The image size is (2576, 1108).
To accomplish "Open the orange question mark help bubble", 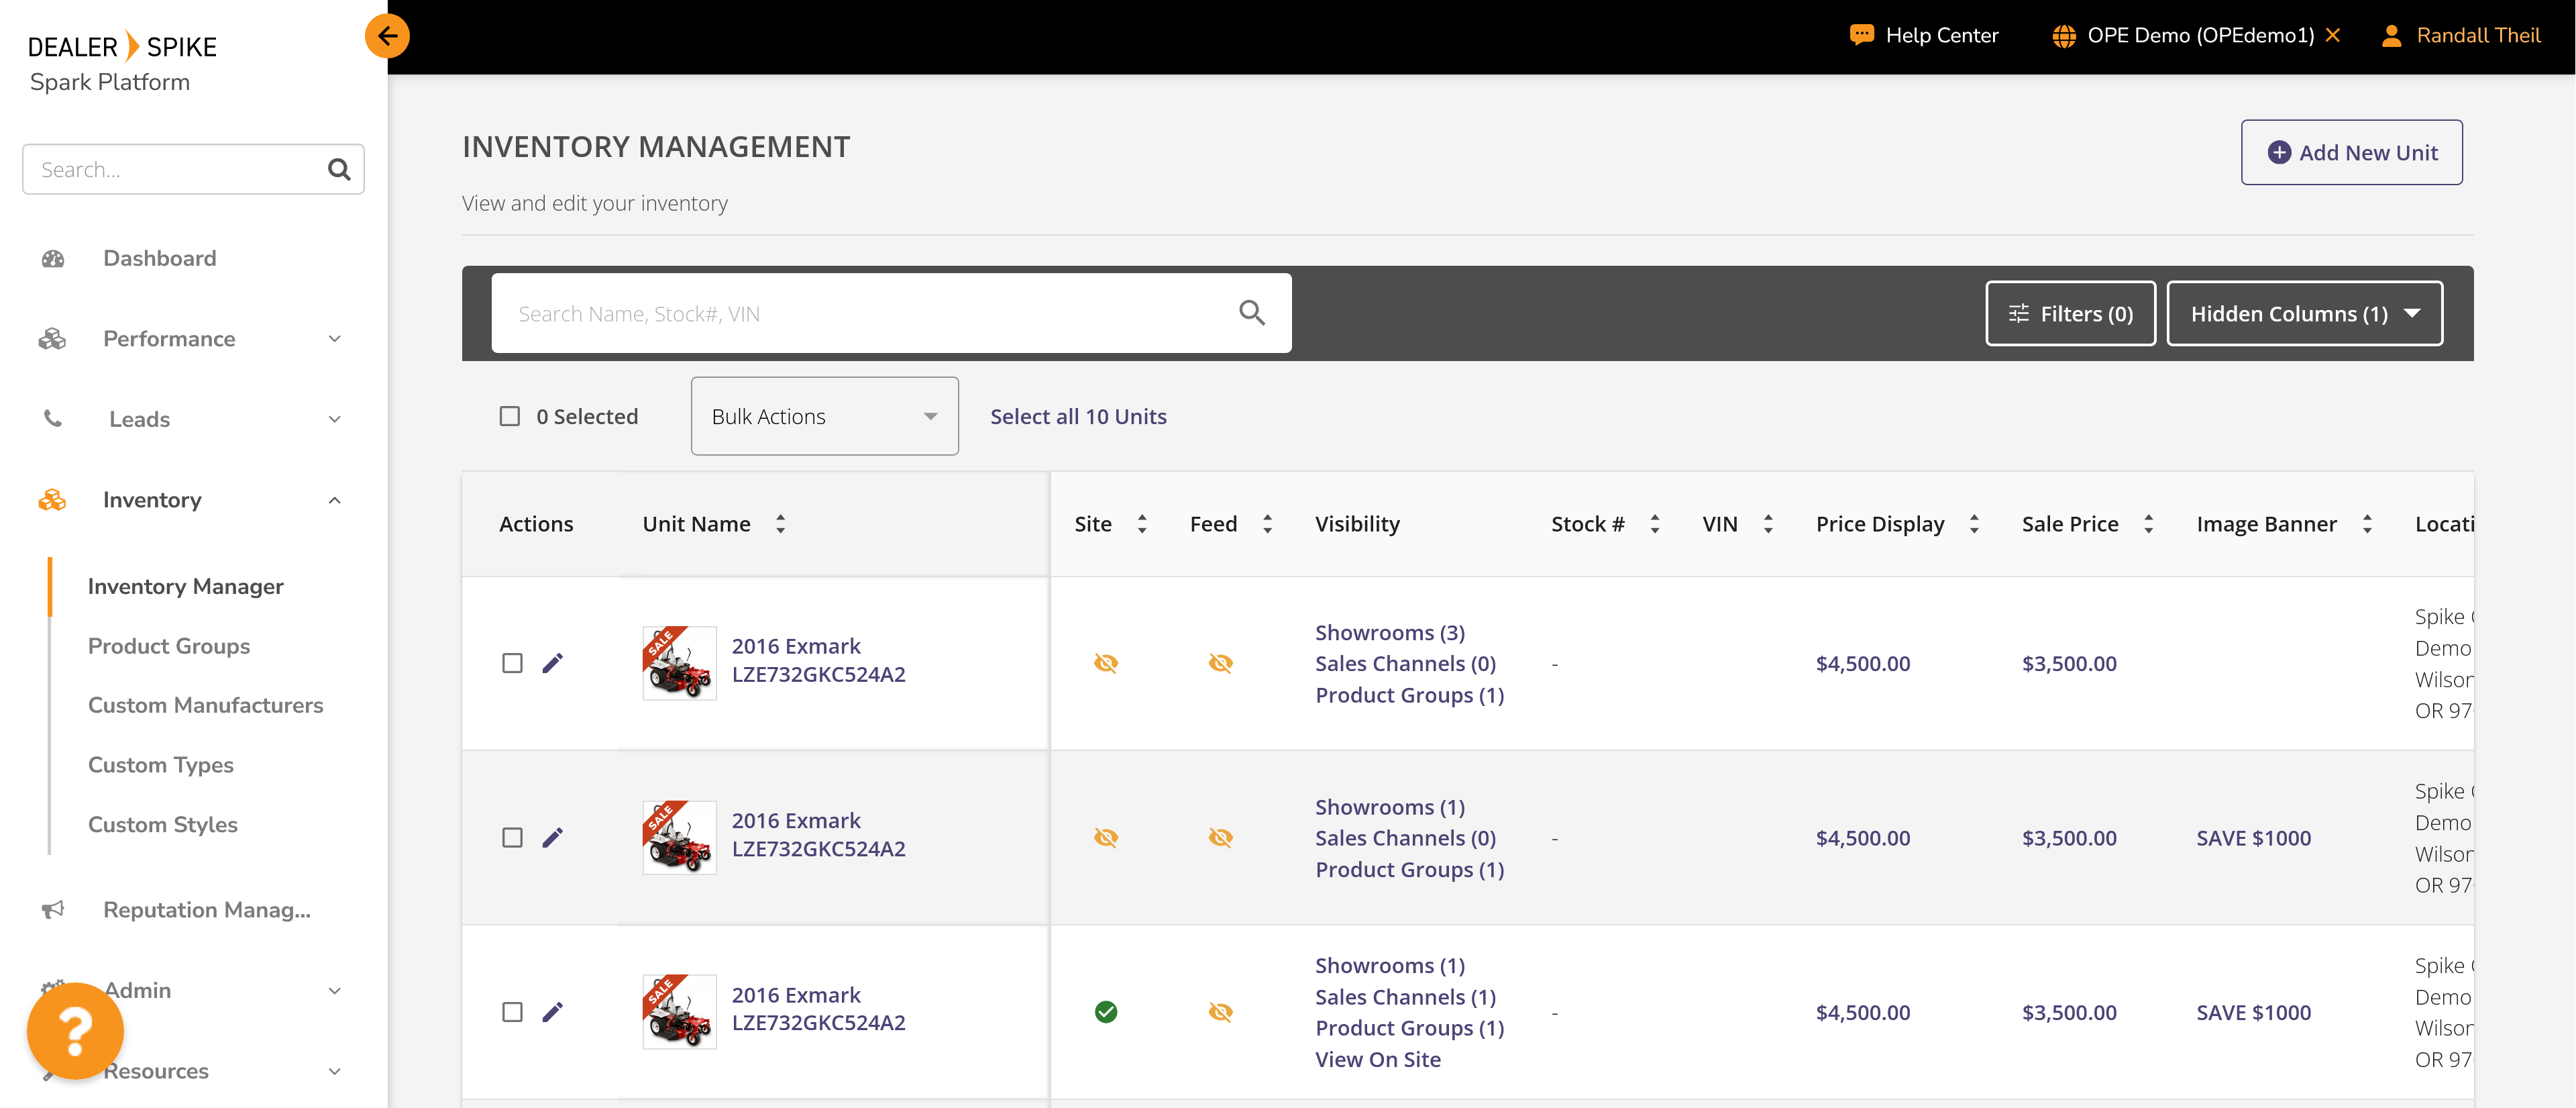I will (x=75, y=1031).
